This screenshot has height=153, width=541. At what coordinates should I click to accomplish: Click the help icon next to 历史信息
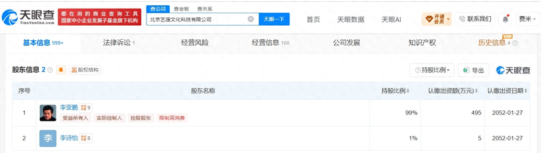515,43
